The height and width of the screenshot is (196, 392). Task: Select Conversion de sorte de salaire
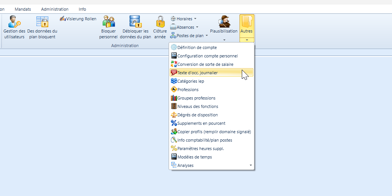pyautogui.click(x=205, y=64)
